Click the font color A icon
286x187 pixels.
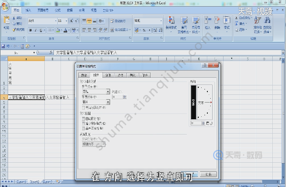click(x=65, y=30)
